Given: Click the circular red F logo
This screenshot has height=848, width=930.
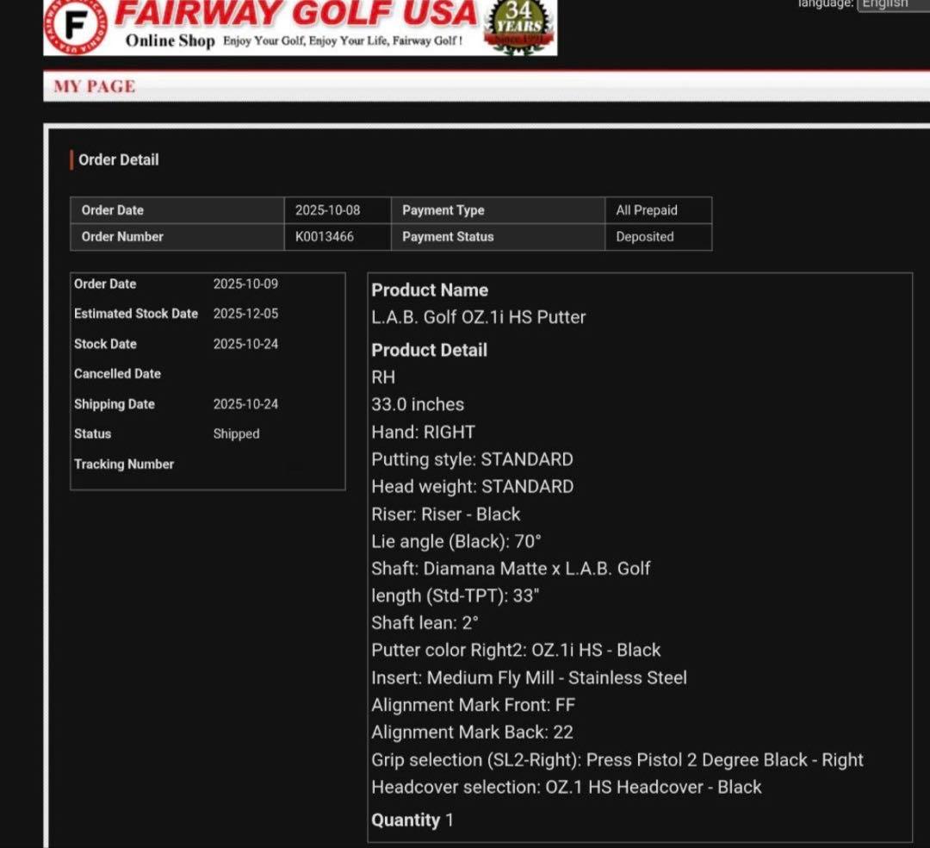Looking at the screenshot, I should (77, 28).
